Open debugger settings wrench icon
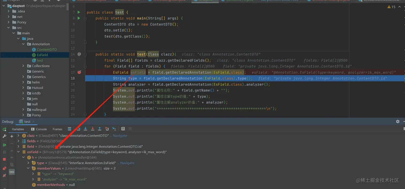 pyautogui.click(x=4, y=136)
